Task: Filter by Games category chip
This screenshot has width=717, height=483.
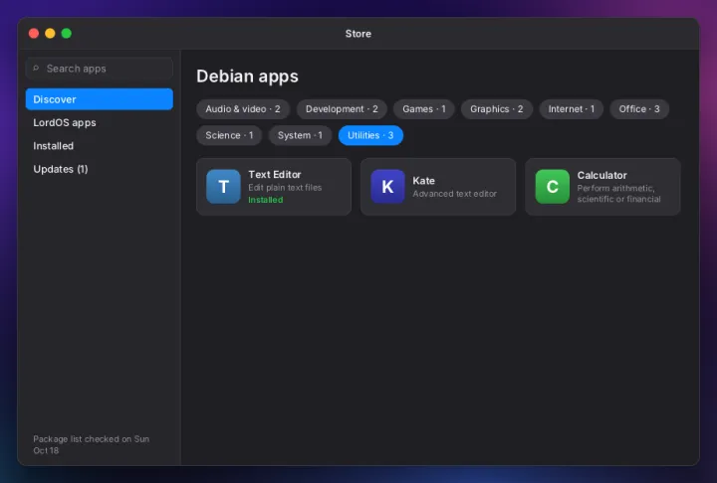Action: coord(424,109)
